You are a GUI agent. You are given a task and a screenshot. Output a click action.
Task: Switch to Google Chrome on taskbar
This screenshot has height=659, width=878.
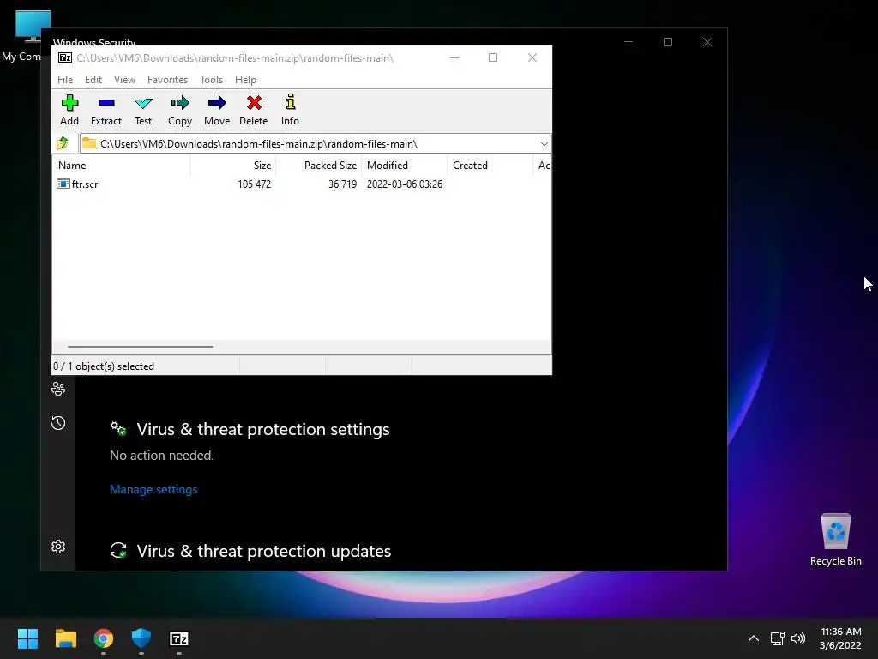pyautogui.click(x=104, y=638)
